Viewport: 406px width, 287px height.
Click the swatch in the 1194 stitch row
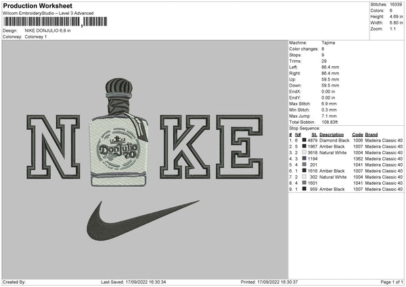tap(304, 158)
